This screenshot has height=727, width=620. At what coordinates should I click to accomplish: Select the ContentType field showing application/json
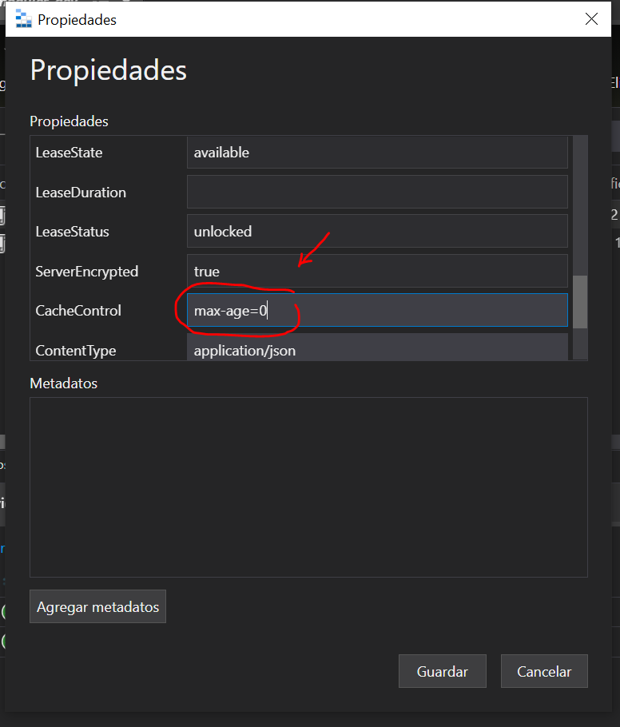[376, 350]
